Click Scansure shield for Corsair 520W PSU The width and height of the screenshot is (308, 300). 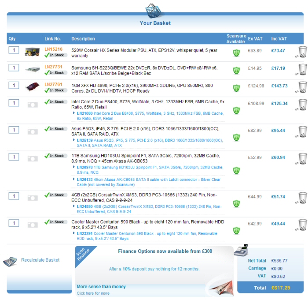click(x=236, y=53)
